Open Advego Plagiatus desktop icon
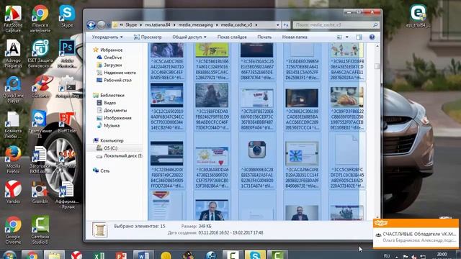The width and height of the screenshot is (461, 259). coord(13,54)
